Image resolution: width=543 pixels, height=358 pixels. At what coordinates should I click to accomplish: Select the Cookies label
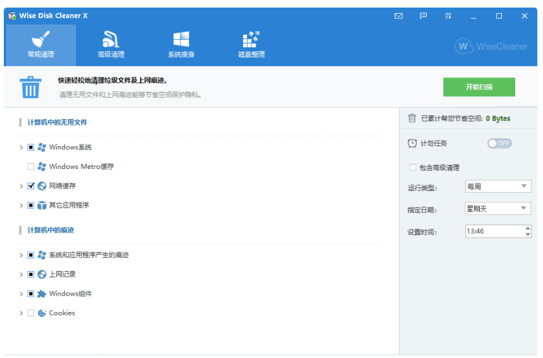[x=62, y=313]
